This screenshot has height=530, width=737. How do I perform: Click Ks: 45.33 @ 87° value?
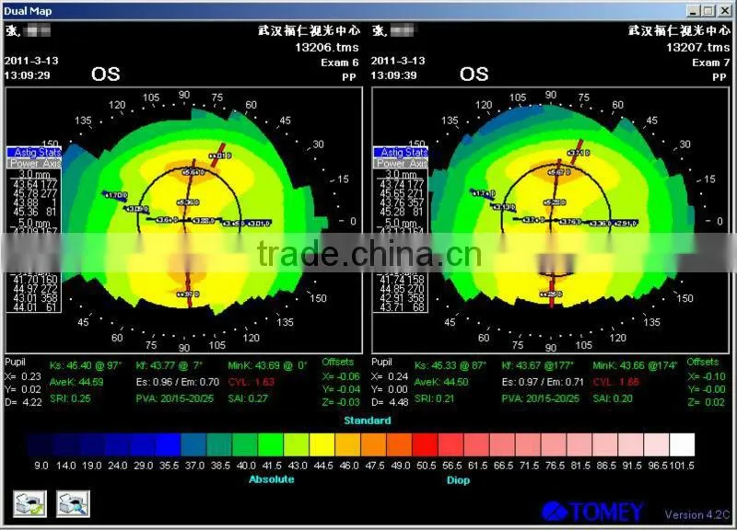coord(450,365)
